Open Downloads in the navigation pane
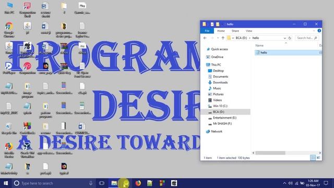The height and width of the screenshot is (188, 334). click(220, 83)
